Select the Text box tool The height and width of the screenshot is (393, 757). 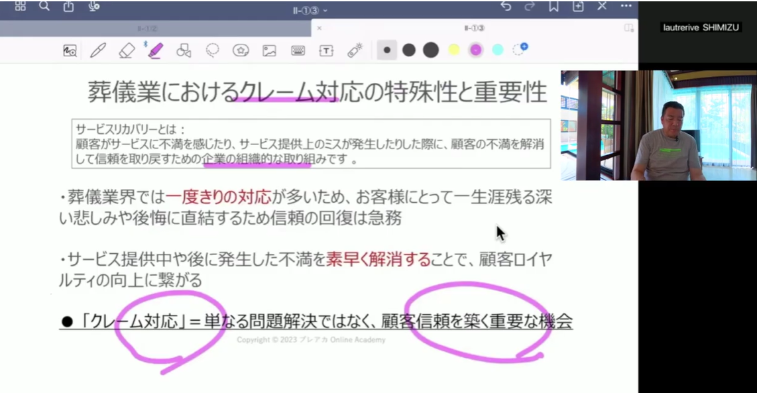tap(325, 50)
